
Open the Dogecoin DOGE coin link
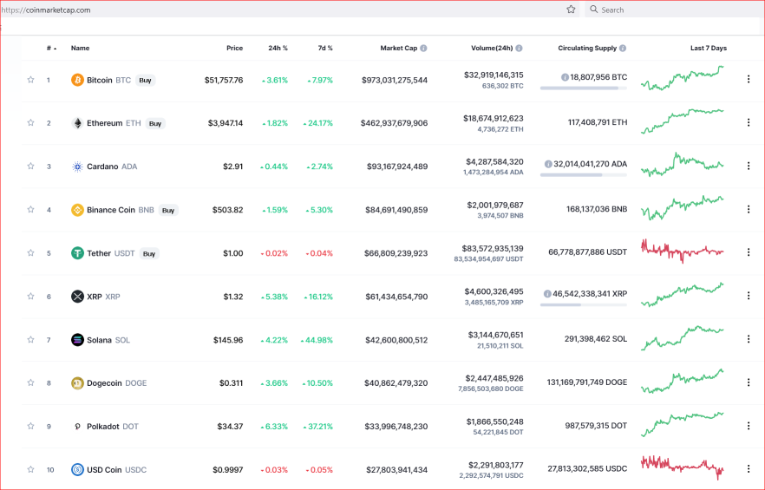(x=116, y=383)
